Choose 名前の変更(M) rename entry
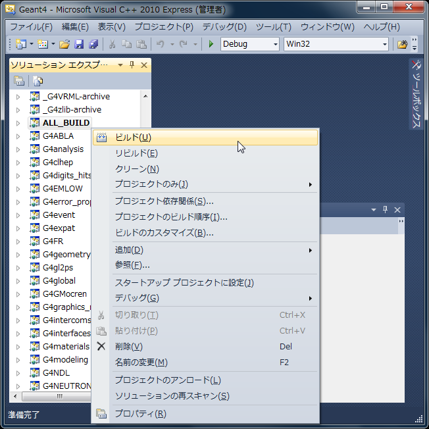Viewport: 429px width, 429px height. pos(205,363)
